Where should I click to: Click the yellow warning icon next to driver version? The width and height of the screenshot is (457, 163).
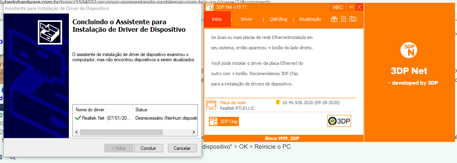[x=278, y=103]
